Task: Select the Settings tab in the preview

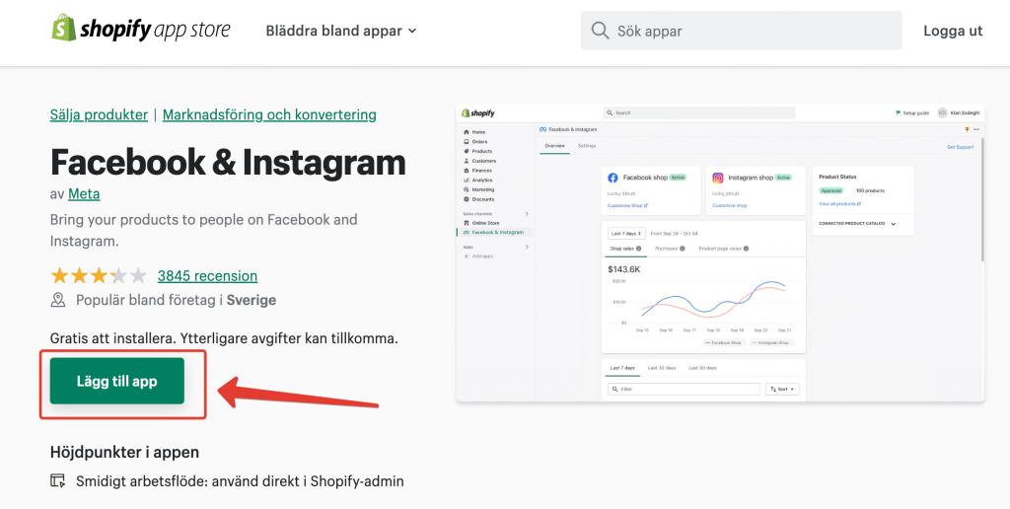Action: pyautogui.click(x=587, y=146)
